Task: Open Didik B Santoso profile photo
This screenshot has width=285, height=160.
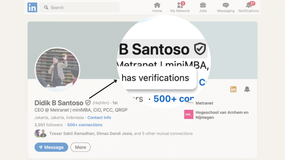Action: (x=57, y=69)
